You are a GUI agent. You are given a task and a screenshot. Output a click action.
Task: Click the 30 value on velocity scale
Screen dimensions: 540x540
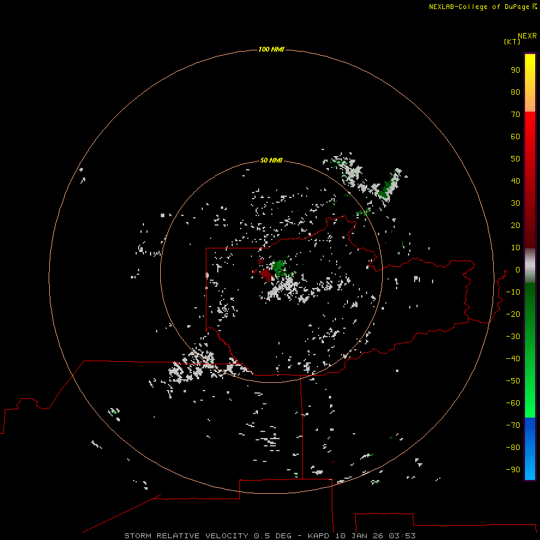515,203
